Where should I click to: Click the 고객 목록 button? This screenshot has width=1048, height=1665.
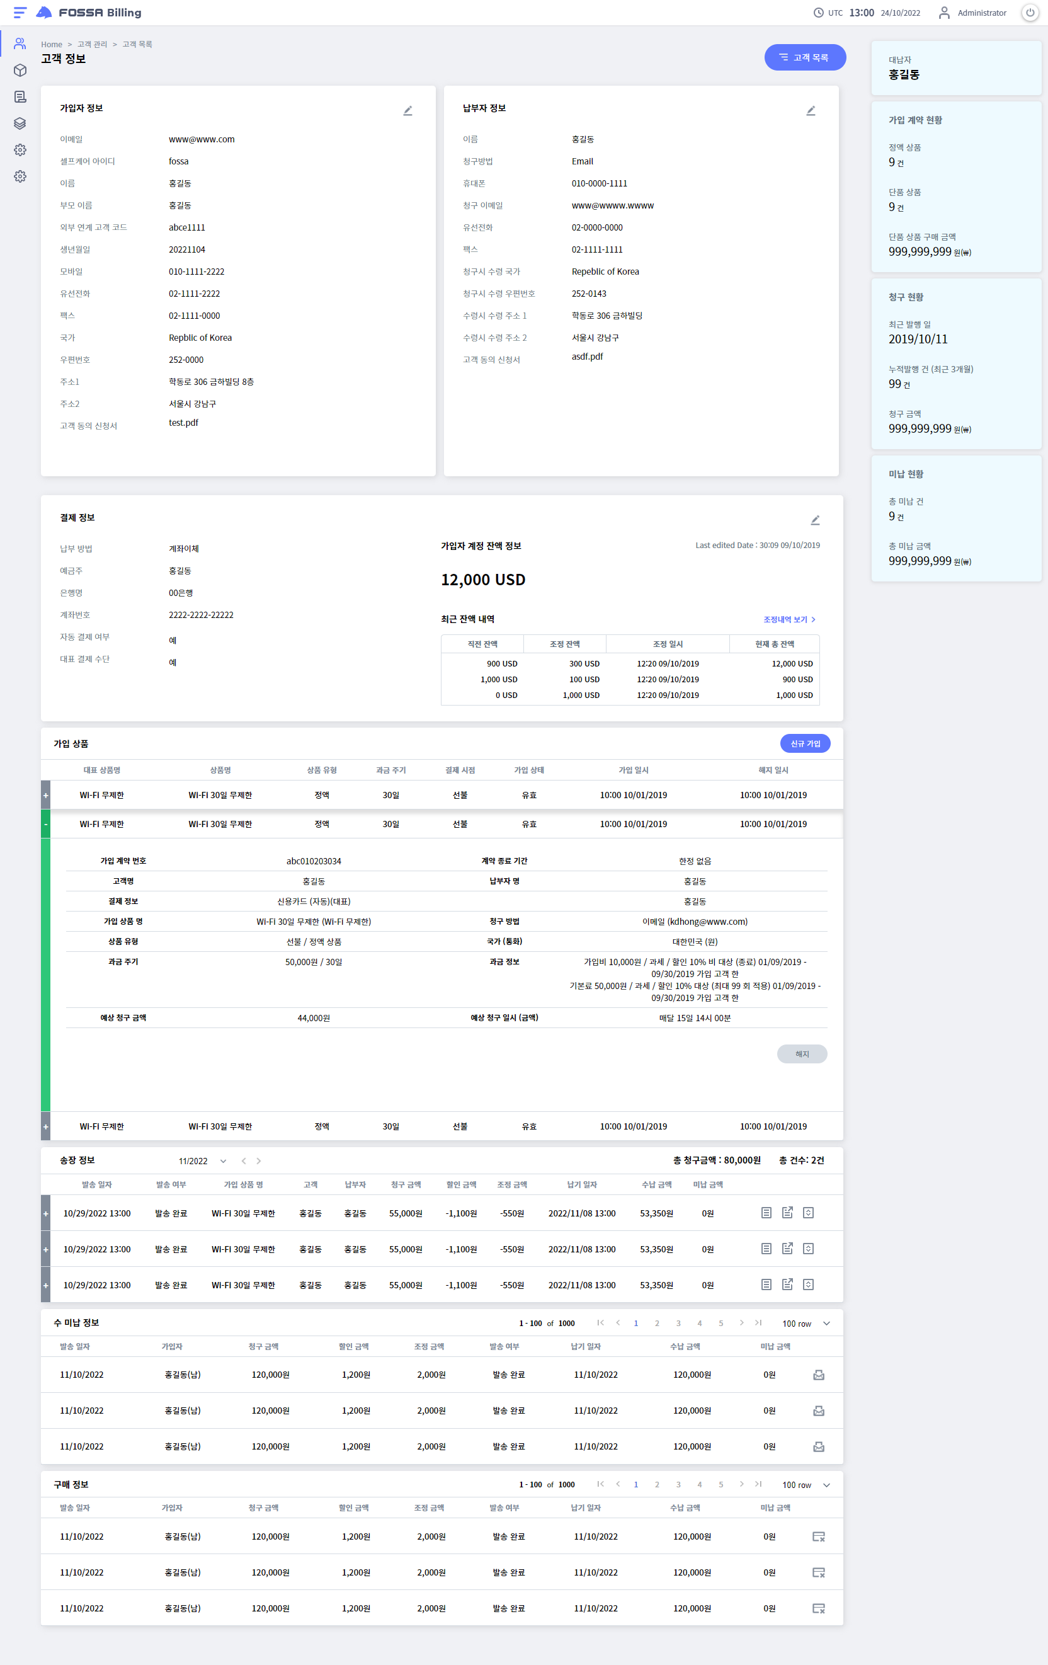pos(804,57)
